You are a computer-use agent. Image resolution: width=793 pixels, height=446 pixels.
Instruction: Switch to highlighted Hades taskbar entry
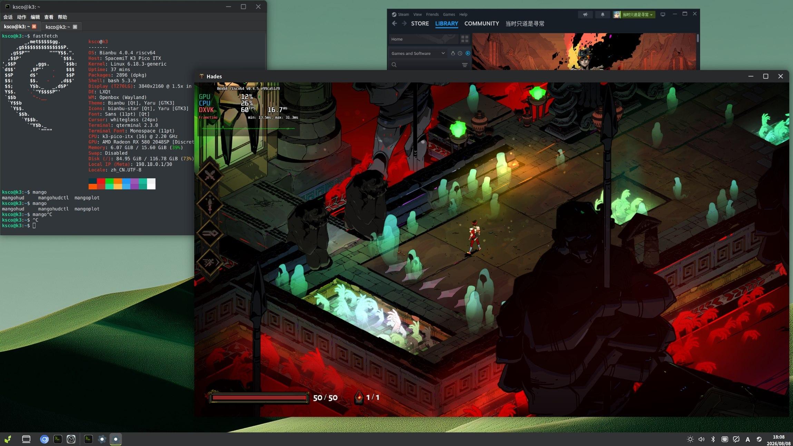click(x=116, y=439)
